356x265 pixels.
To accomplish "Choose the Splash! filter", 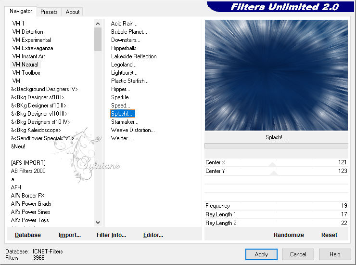I will pos(123,114).
